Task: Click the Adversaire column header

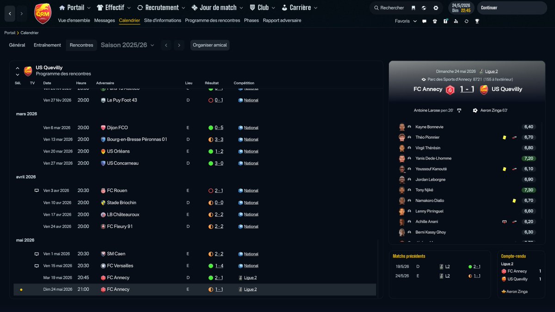Action: pos(105,83)
